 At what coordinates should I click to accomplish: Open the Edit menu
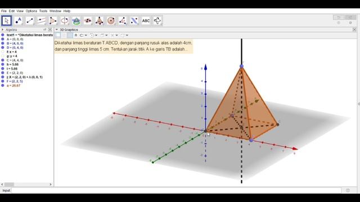[x=12, y=11]
